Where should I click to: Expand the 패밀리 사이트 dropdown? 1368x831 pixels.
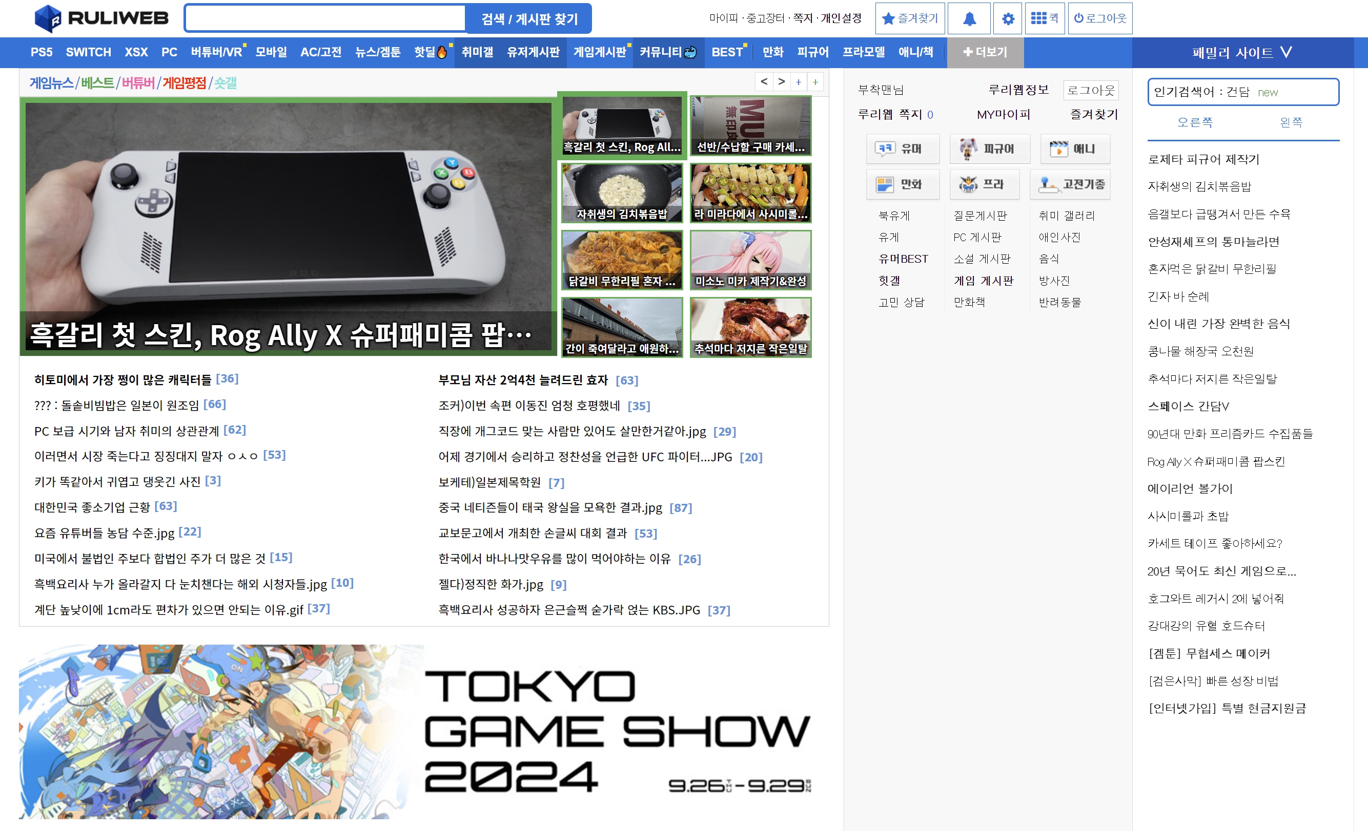[x=1242, y=53]
